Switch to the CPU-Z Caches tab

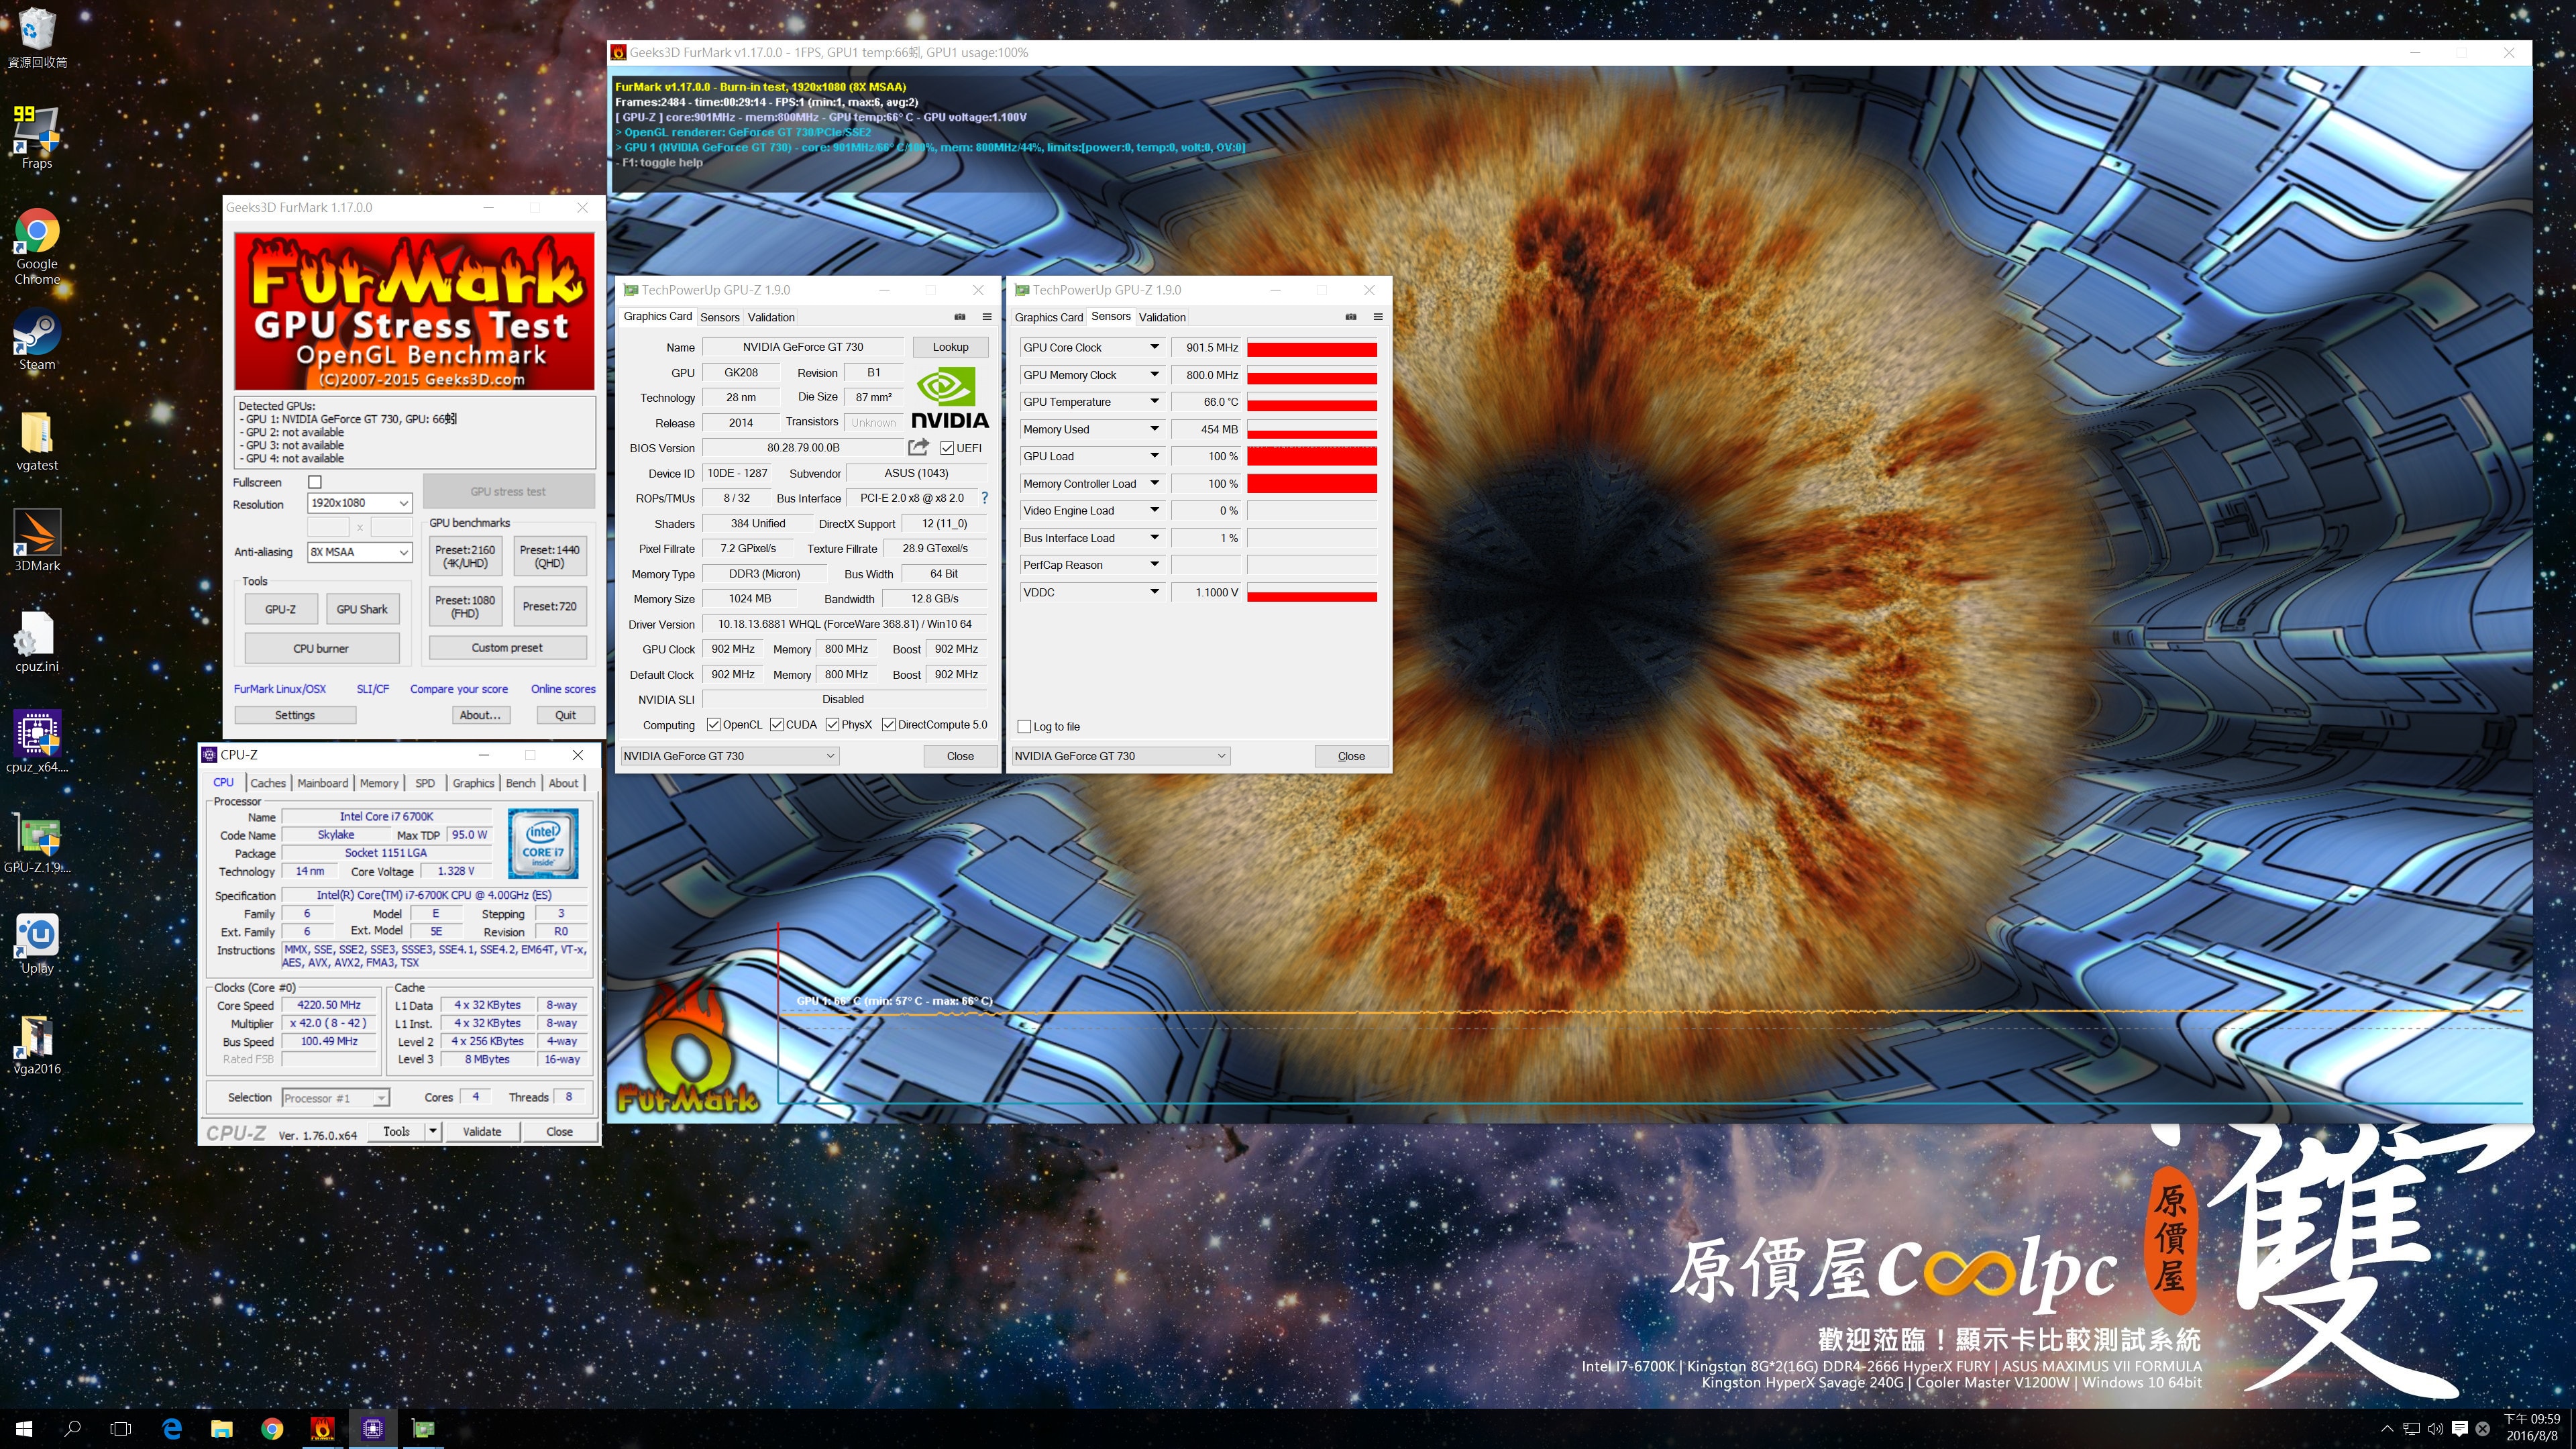[268, 783]
